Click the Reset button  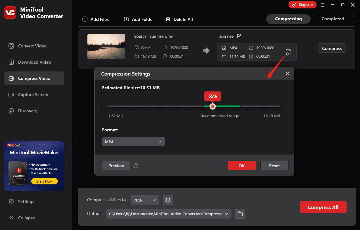274,165
